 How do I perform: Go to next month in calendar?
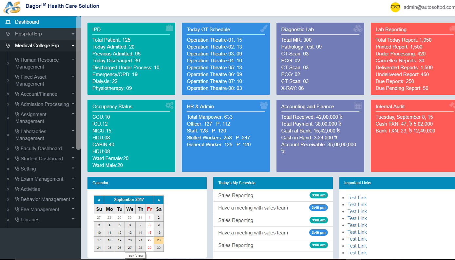[x=159, y=200]
